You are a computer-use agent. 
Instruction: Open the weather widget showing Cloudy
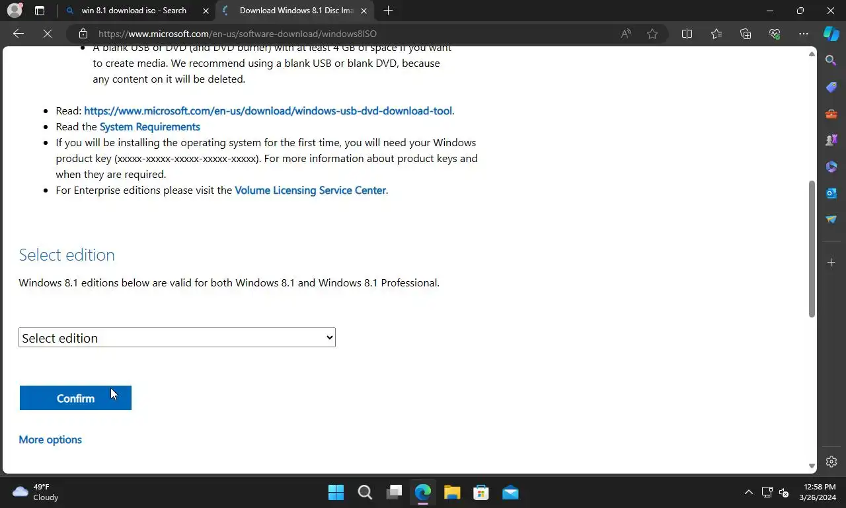click(x=36, y=492)
